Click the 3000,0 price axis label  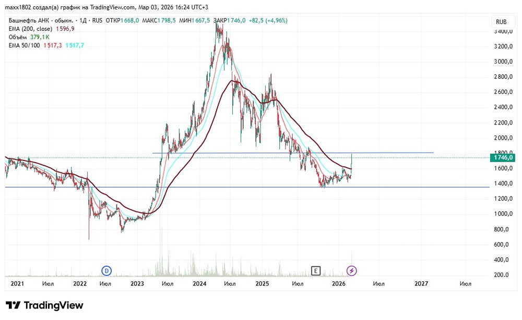pos(503,61)
